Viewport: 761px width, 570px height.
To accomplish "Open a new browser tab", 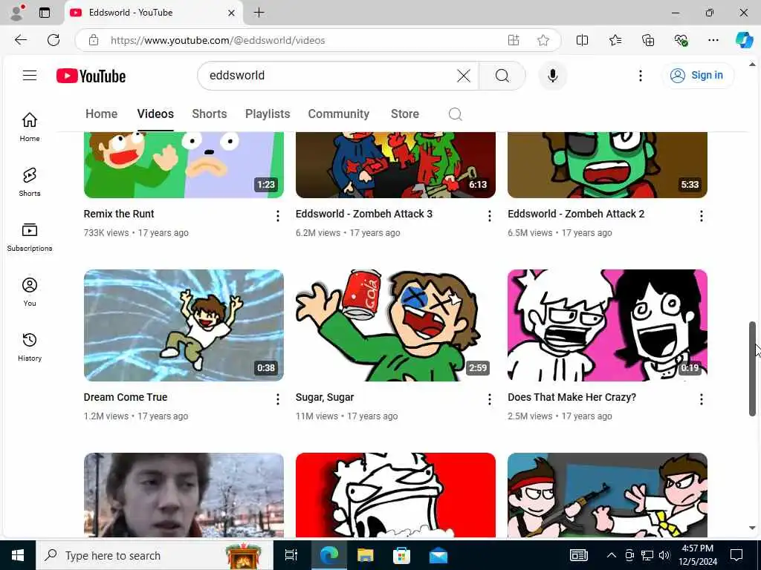I will (x=259, y=13).
